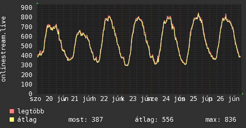The height and width of the screenshot is (128, 246).
Task: Select the legtöbb legend label
Action: point(31,111)
